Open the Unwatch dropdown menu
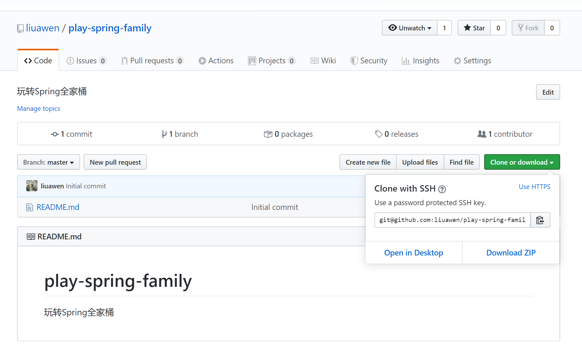 tap(409, 28)
